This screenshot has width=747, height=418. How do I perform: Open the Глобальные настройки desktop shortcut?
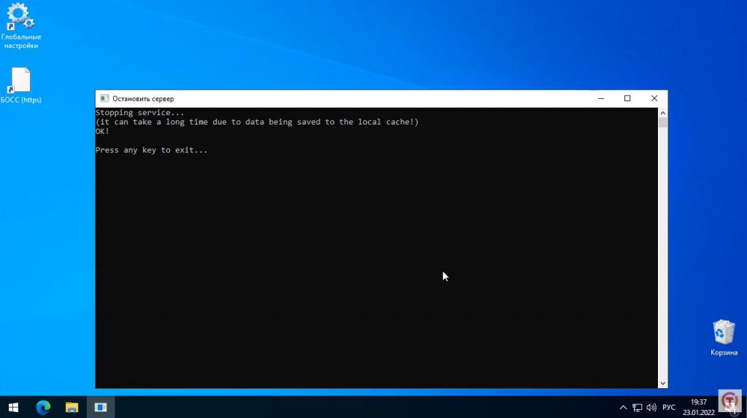click(x=21, y=25)
